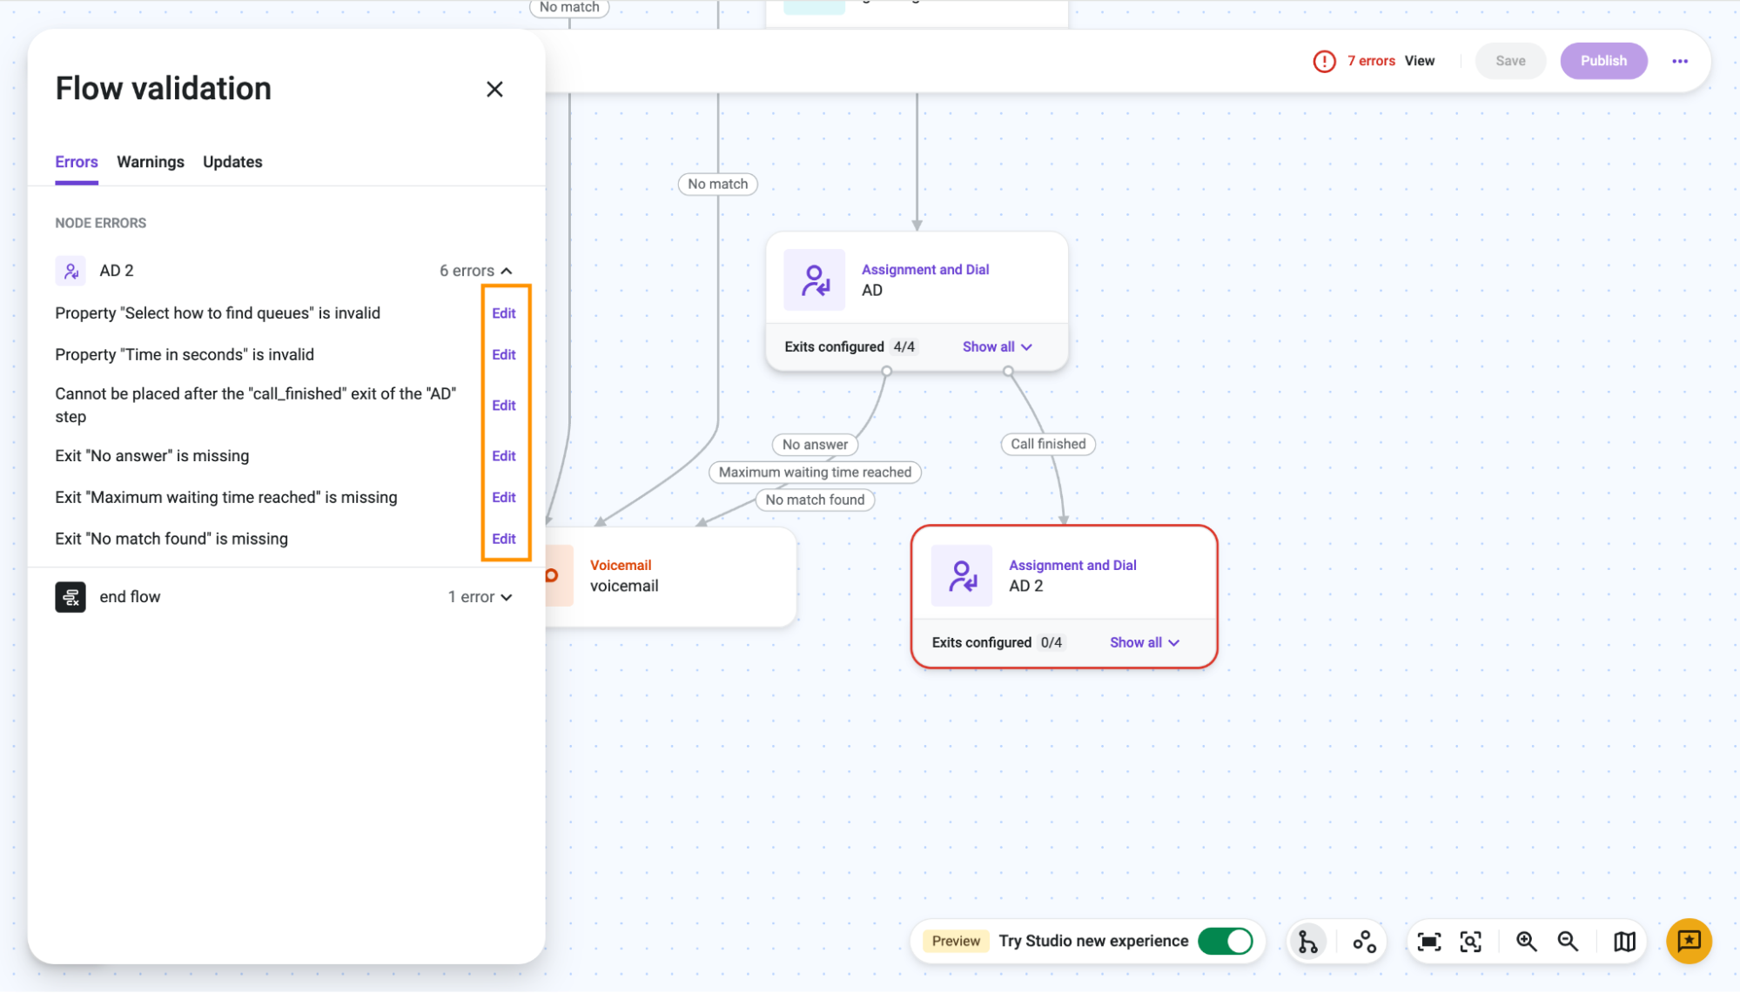The image size is (1740, 993).
Task: Open the Warnings tab
Action: click(151, 162)
